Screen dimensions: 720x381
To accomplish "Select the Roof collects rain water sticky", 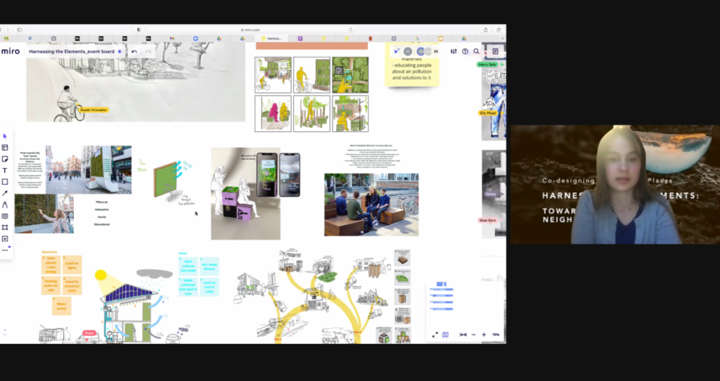I will (x=188, y=266).
